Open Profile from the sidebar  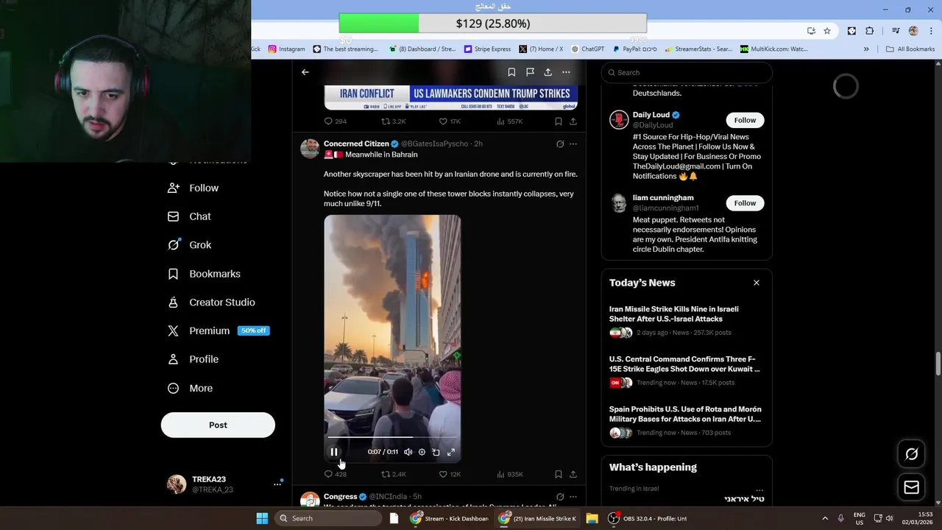click(194, 359)
